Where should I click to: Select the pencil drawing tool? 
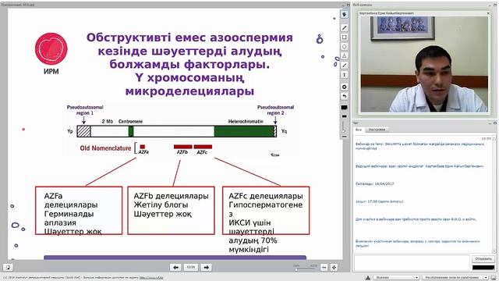(x=345, y=28)
